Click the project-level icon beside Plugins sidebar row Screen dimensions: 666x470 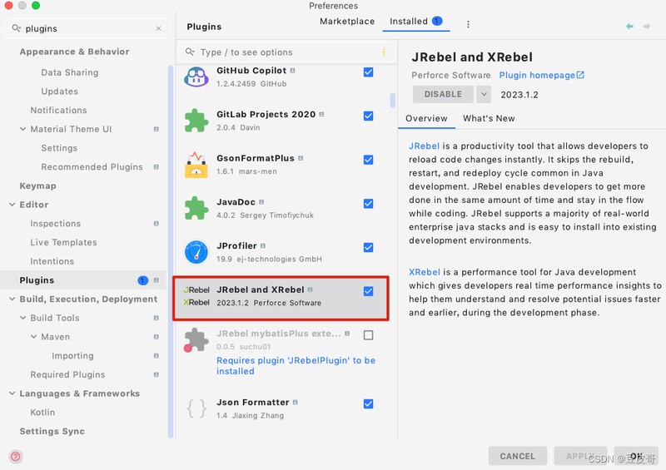point(156,280)
